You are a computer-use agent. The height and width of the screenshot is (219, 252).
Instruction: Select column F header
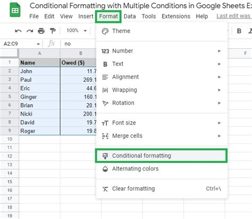tap(245, 54)
